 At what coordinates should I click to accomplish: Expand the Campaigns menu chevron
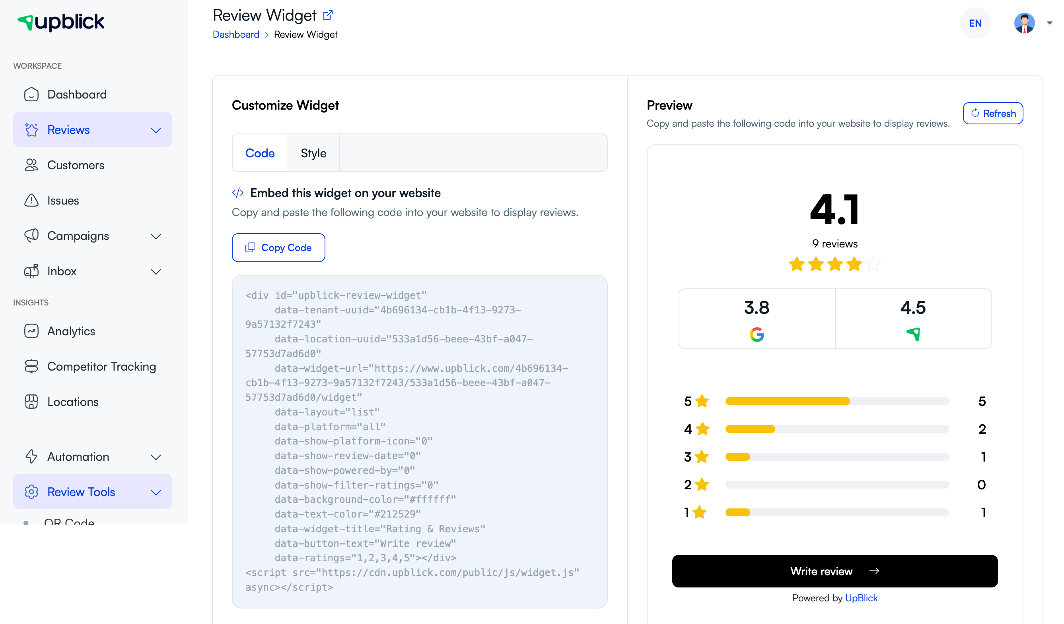(x=156, y=236)
